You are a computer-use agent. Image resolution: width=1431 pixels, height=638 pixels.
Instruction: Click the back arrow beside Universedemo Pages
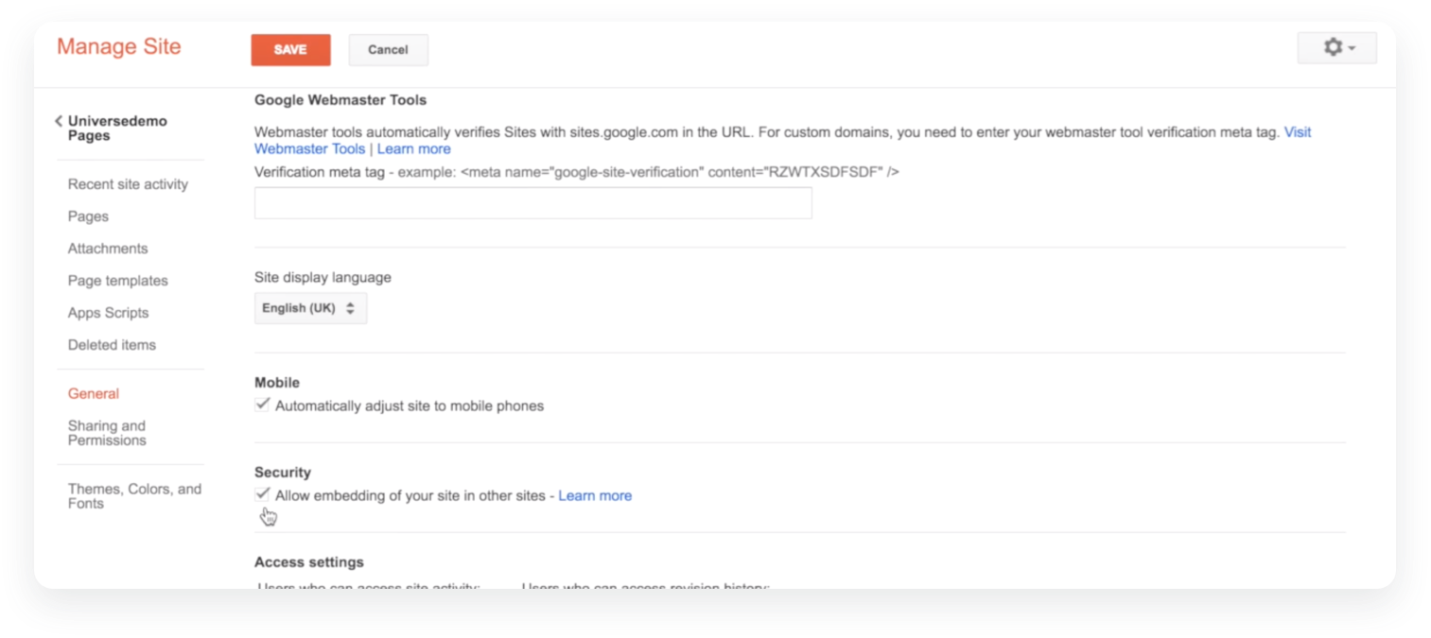point(59,121)
